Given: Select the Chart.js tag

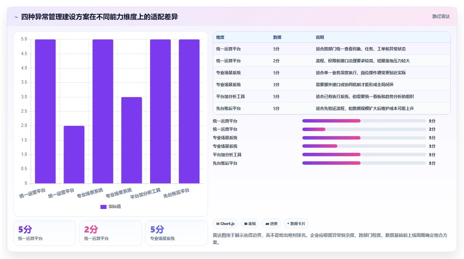Looking at the screenshot, I should 225,224.
